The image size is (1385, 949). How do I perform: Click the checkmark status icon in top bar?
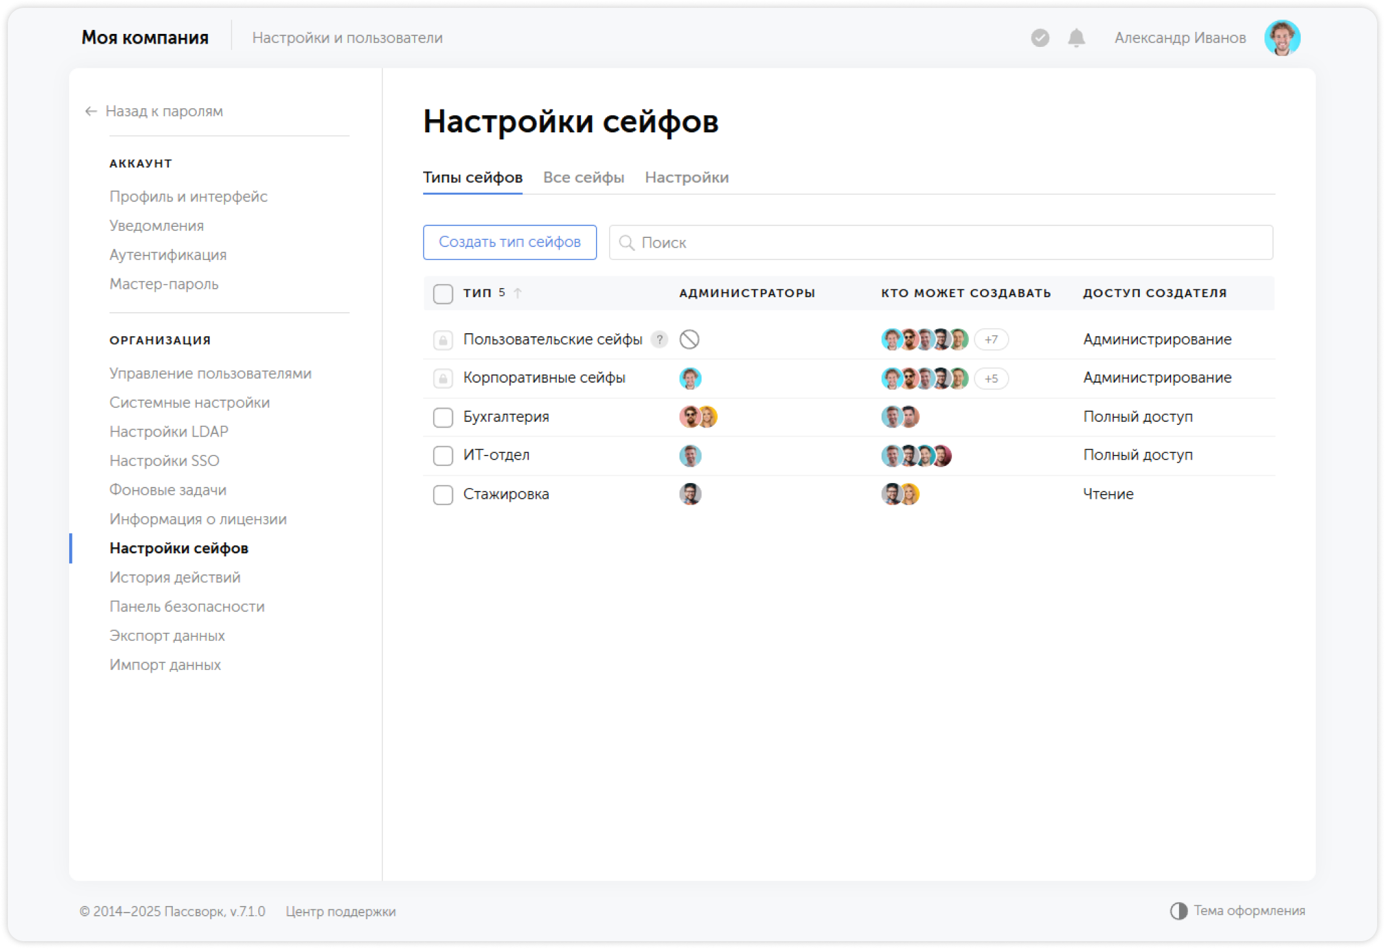click(x=1039, y=38)
